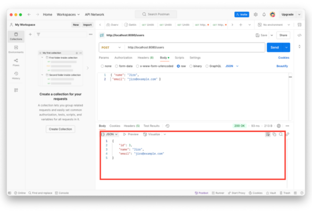Add a new request tab with plus
Viewport: 312px width, 213px height.
pos(241,24)
